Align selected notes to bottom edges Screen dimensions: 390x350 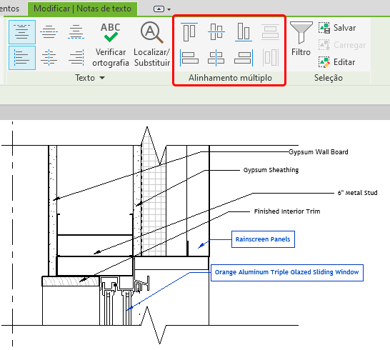[244, 32]
